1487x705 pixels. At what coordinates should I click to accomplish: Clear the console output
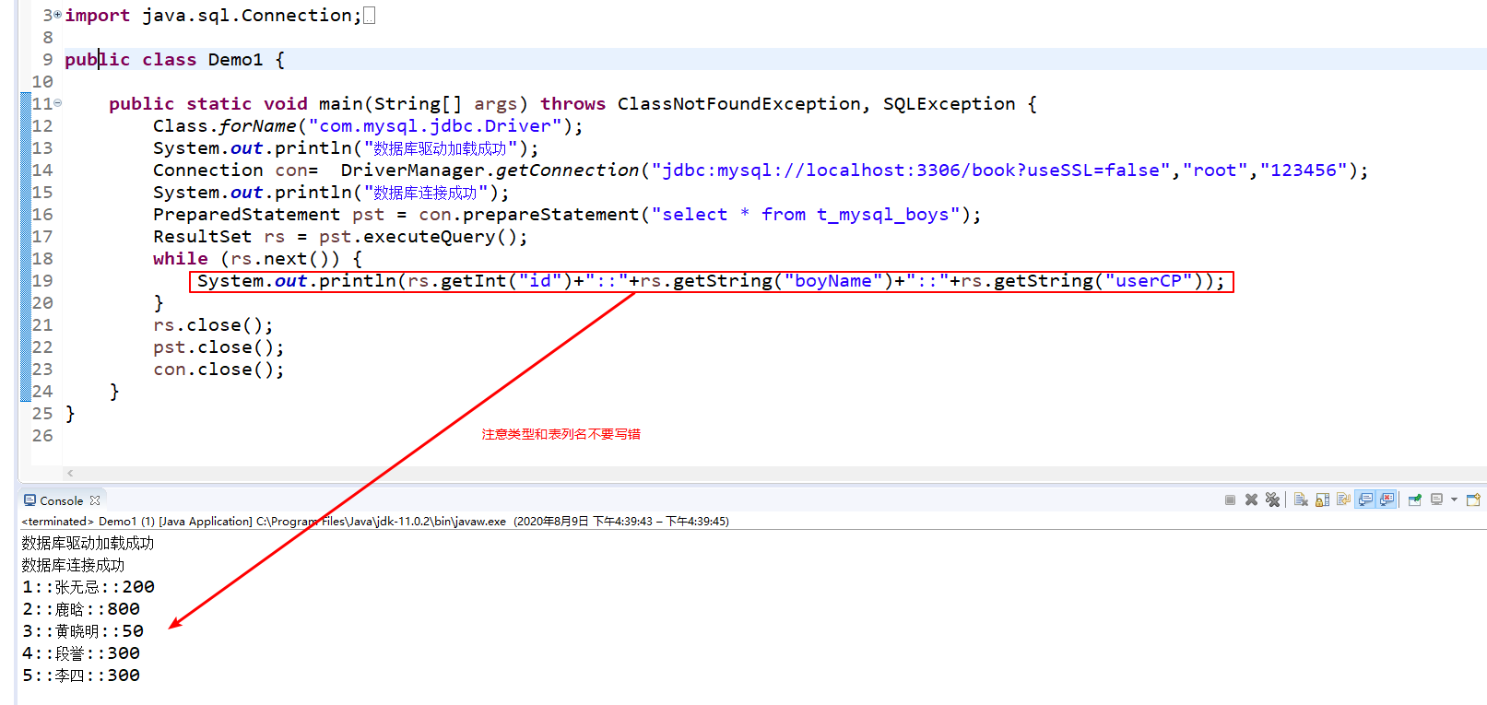pyautogui.click(x=1301, y=499)
